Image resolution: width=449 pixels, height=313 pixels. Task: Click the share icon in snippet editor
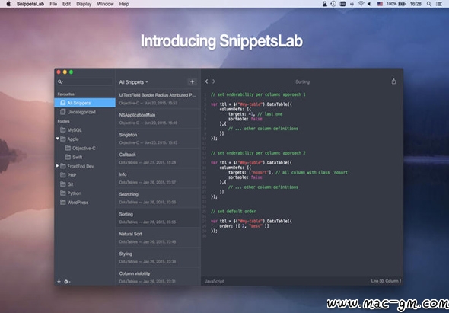393,81
